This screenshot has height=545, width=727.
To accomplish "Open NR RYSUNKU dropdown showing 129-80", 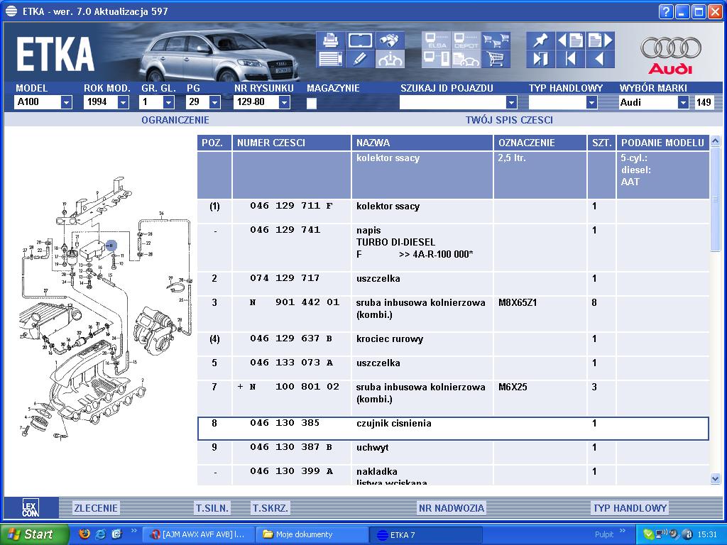I will pos(285,102).
